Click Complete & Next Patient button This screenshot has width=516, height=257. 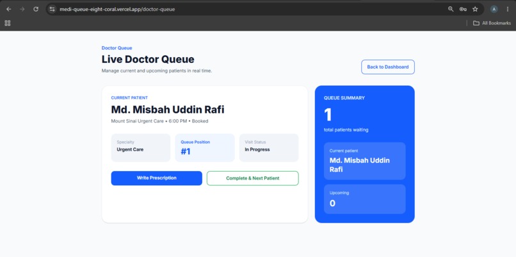tap(253, 178)
